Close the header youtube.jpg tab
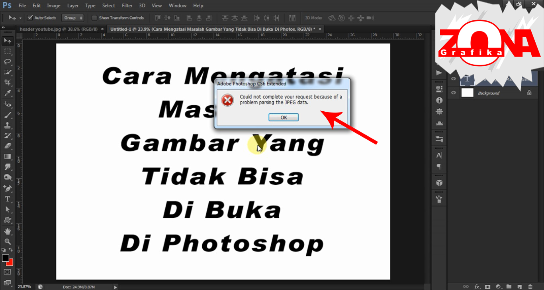Viewport: 544px width, 290px height. click(102, 29)
